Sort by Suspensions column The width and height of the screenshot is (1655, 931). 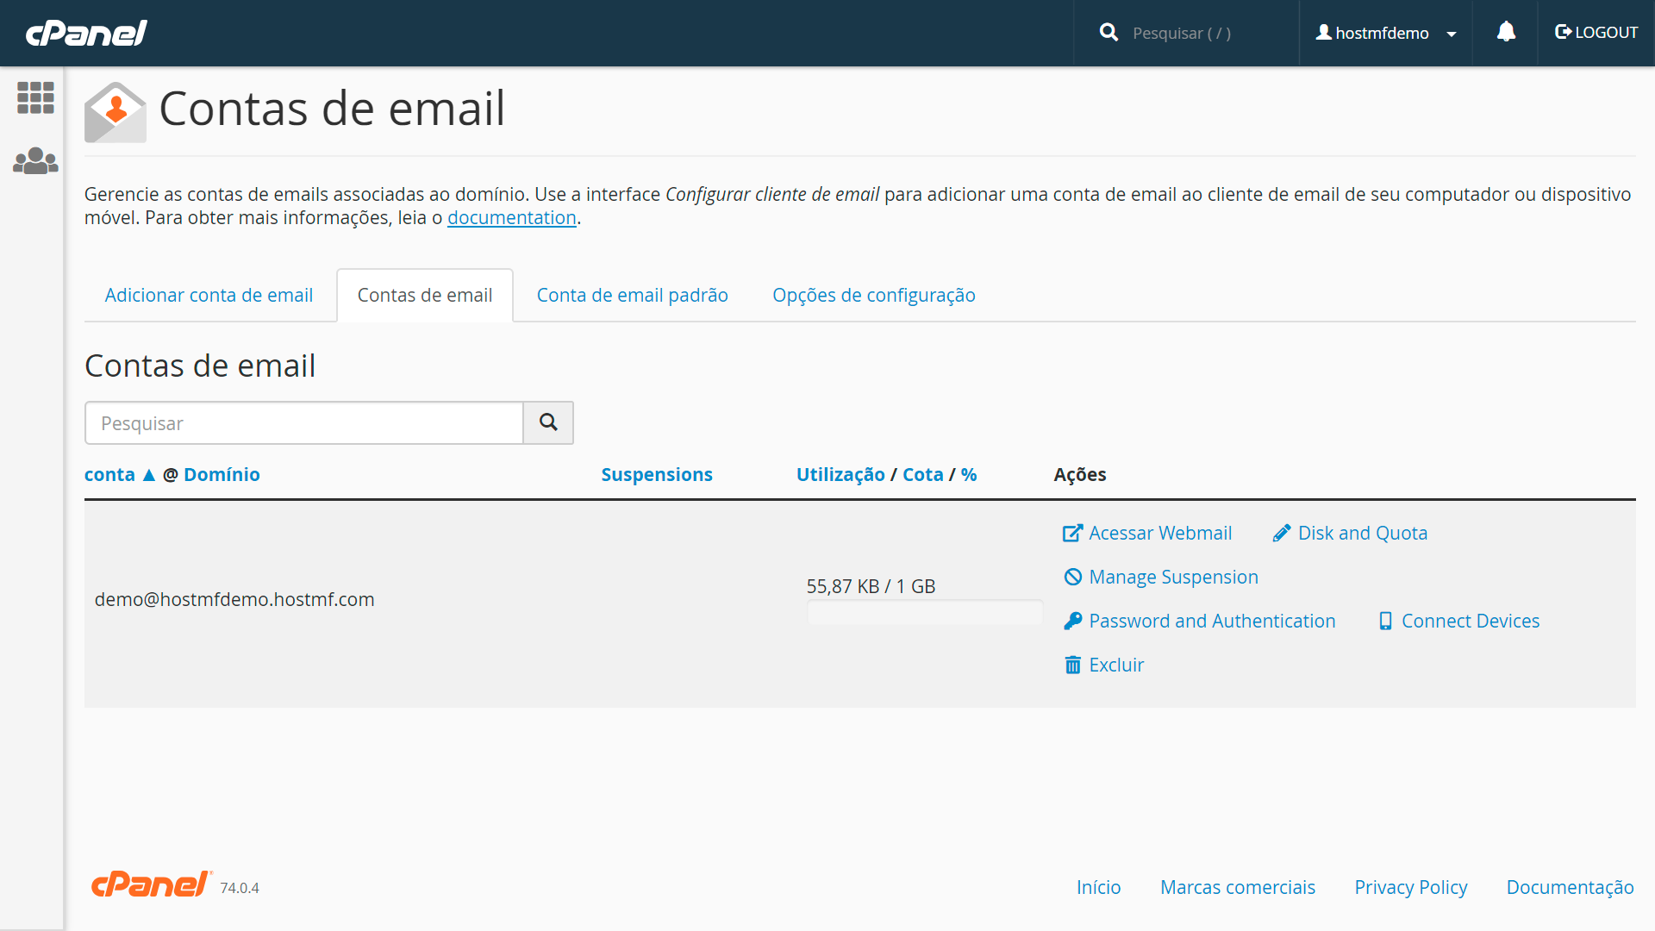click(657, 475)
